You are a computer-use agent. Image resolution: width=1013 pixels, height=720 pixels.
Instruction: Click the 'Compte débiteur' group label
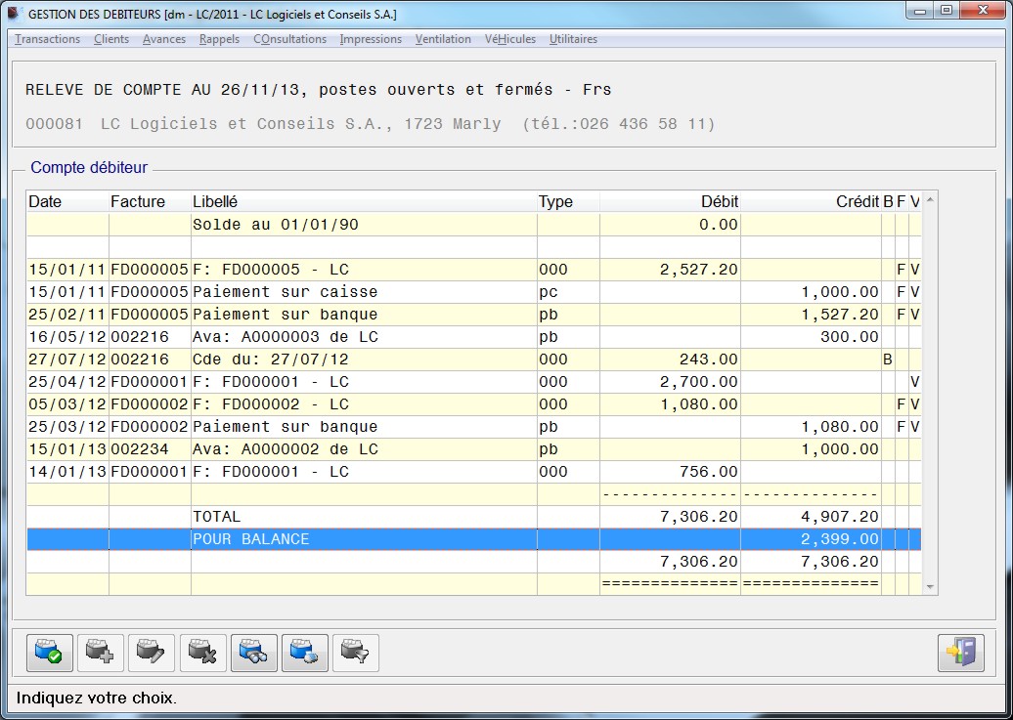pyautogui.click(x=89, y=168)
